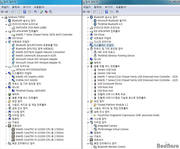Click the Forward arrow in the right window toolbar
The height and width of the screenshot is (149, 180).
(x=88, y=12)
